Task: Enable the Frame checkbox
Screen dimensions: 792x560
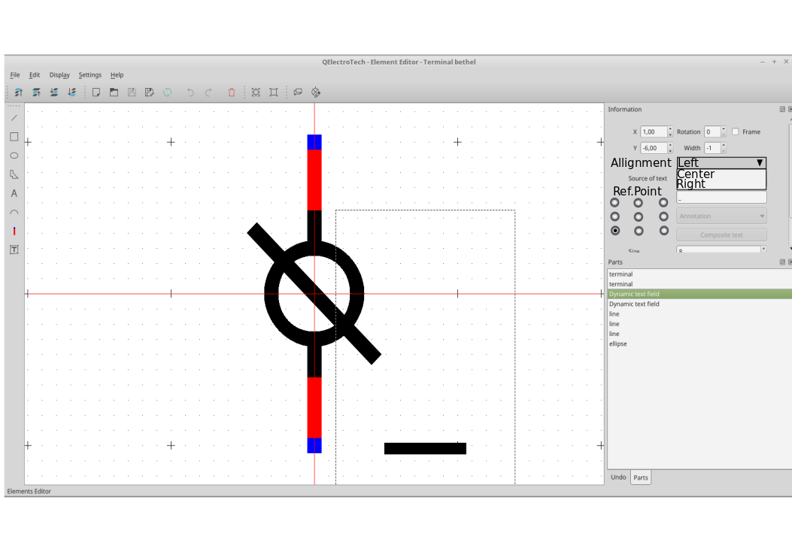Action: pos(736,132)
